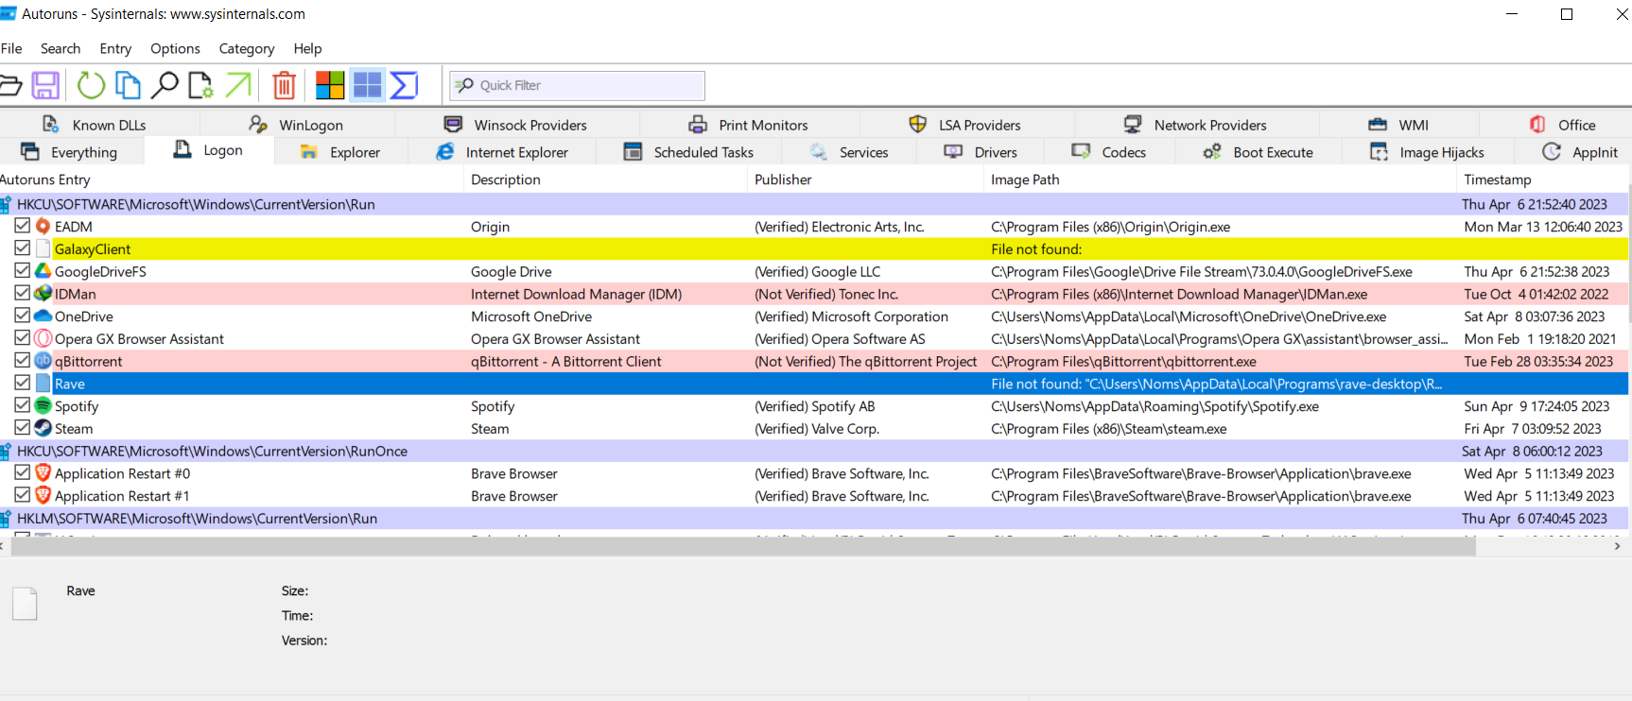Switch to the Services tab
This screenshot has width=1632, height=701.
[x=849, y=152]
